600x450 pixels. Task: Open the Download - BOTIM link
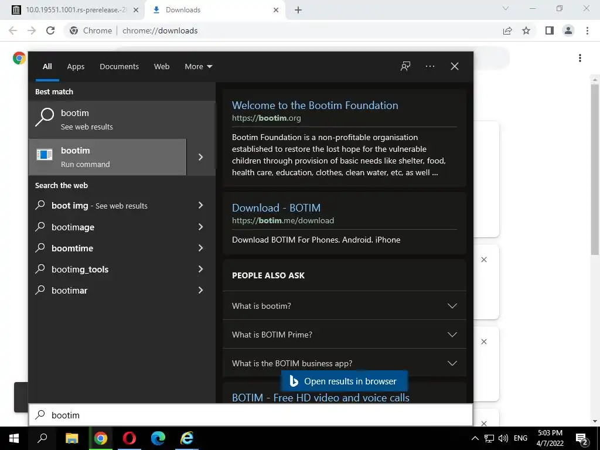pyautogui.click(x=277, y=208)
